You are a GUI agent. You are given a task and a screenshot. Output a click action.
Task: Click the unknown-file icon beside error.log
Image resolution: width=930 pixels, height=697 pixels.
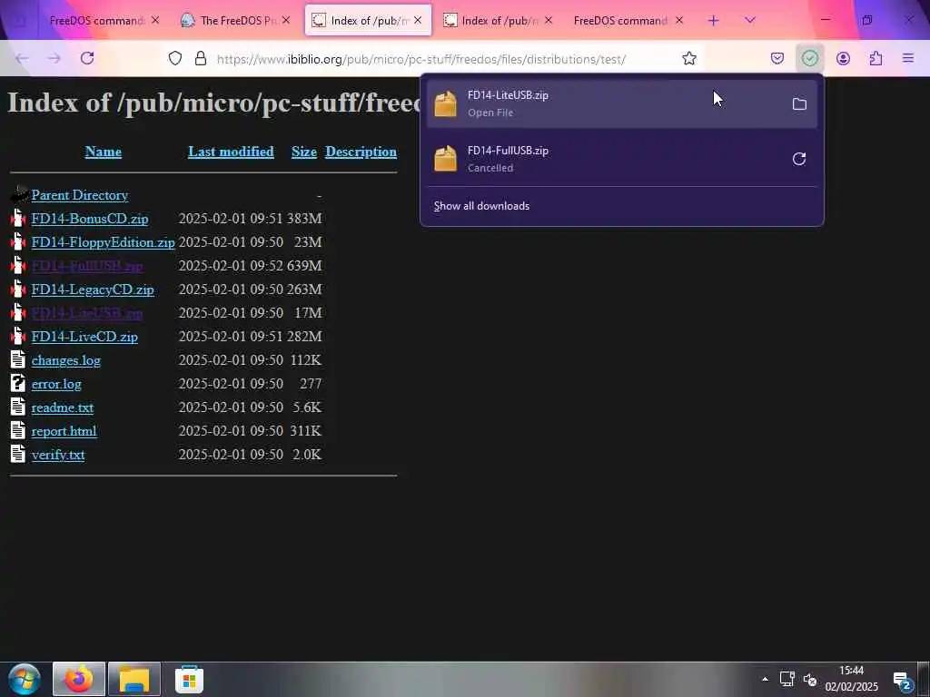(x=18, y=383)
